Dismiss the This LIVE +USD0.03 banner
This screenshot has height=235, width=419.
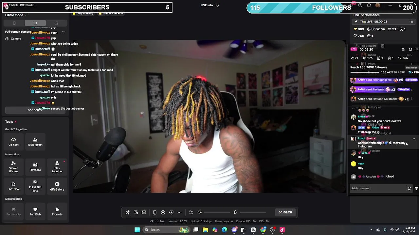pyautogui.click(x=412, y=22)
